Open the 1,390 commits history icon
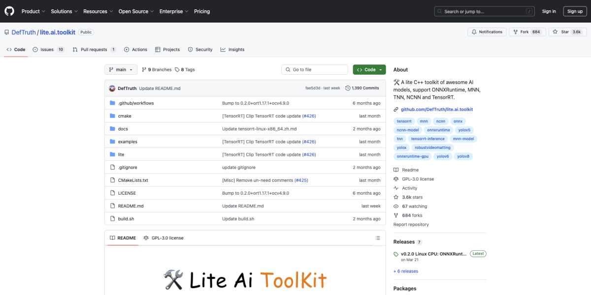The height and width of the screenshot is (295, 591). (349, 88)
